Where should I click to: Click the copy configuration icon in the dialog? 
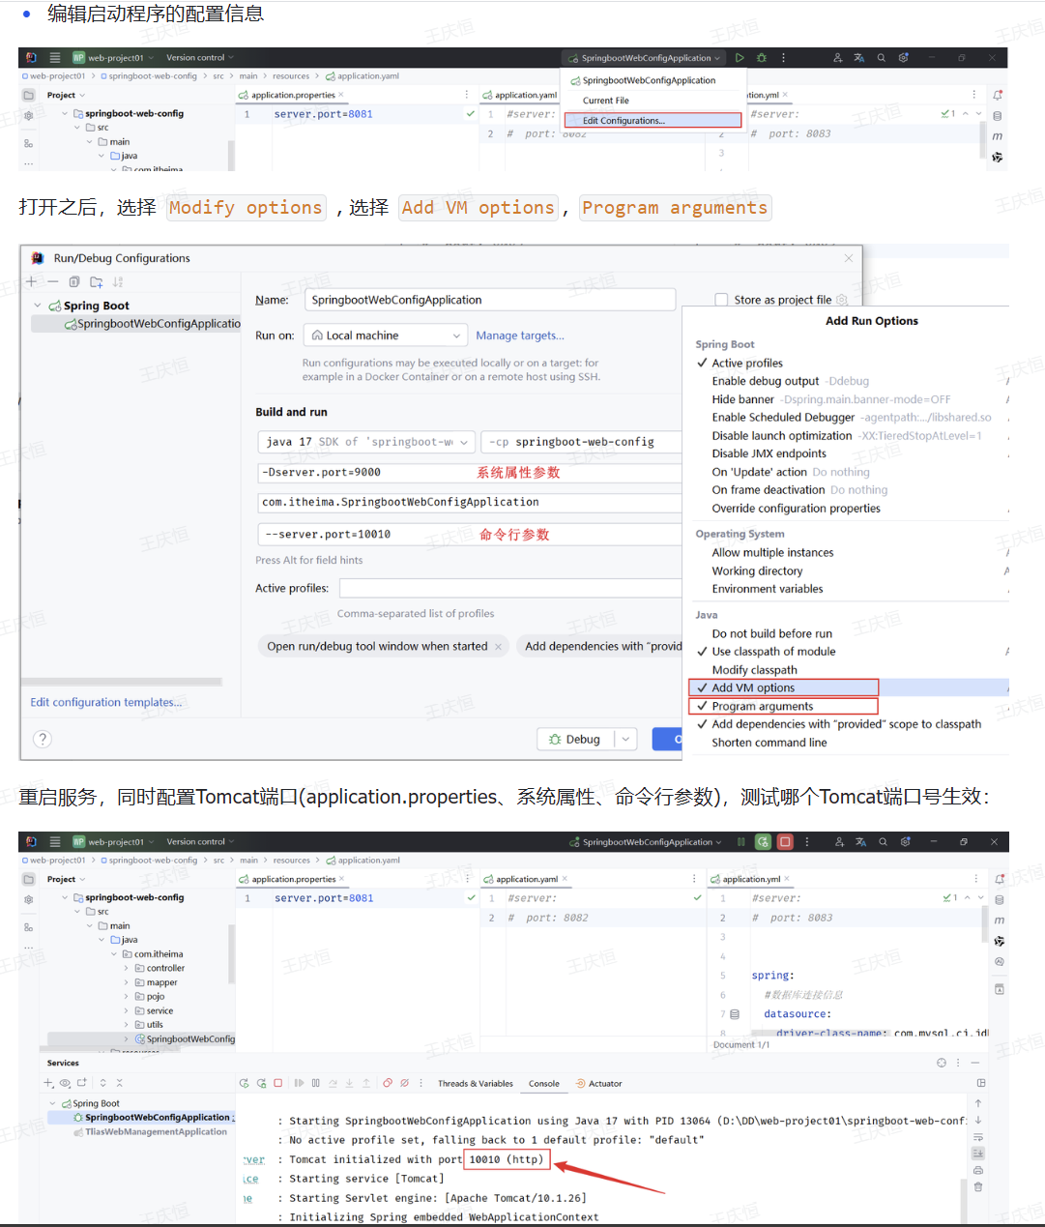pyautogui.click(x=74, y=282)
